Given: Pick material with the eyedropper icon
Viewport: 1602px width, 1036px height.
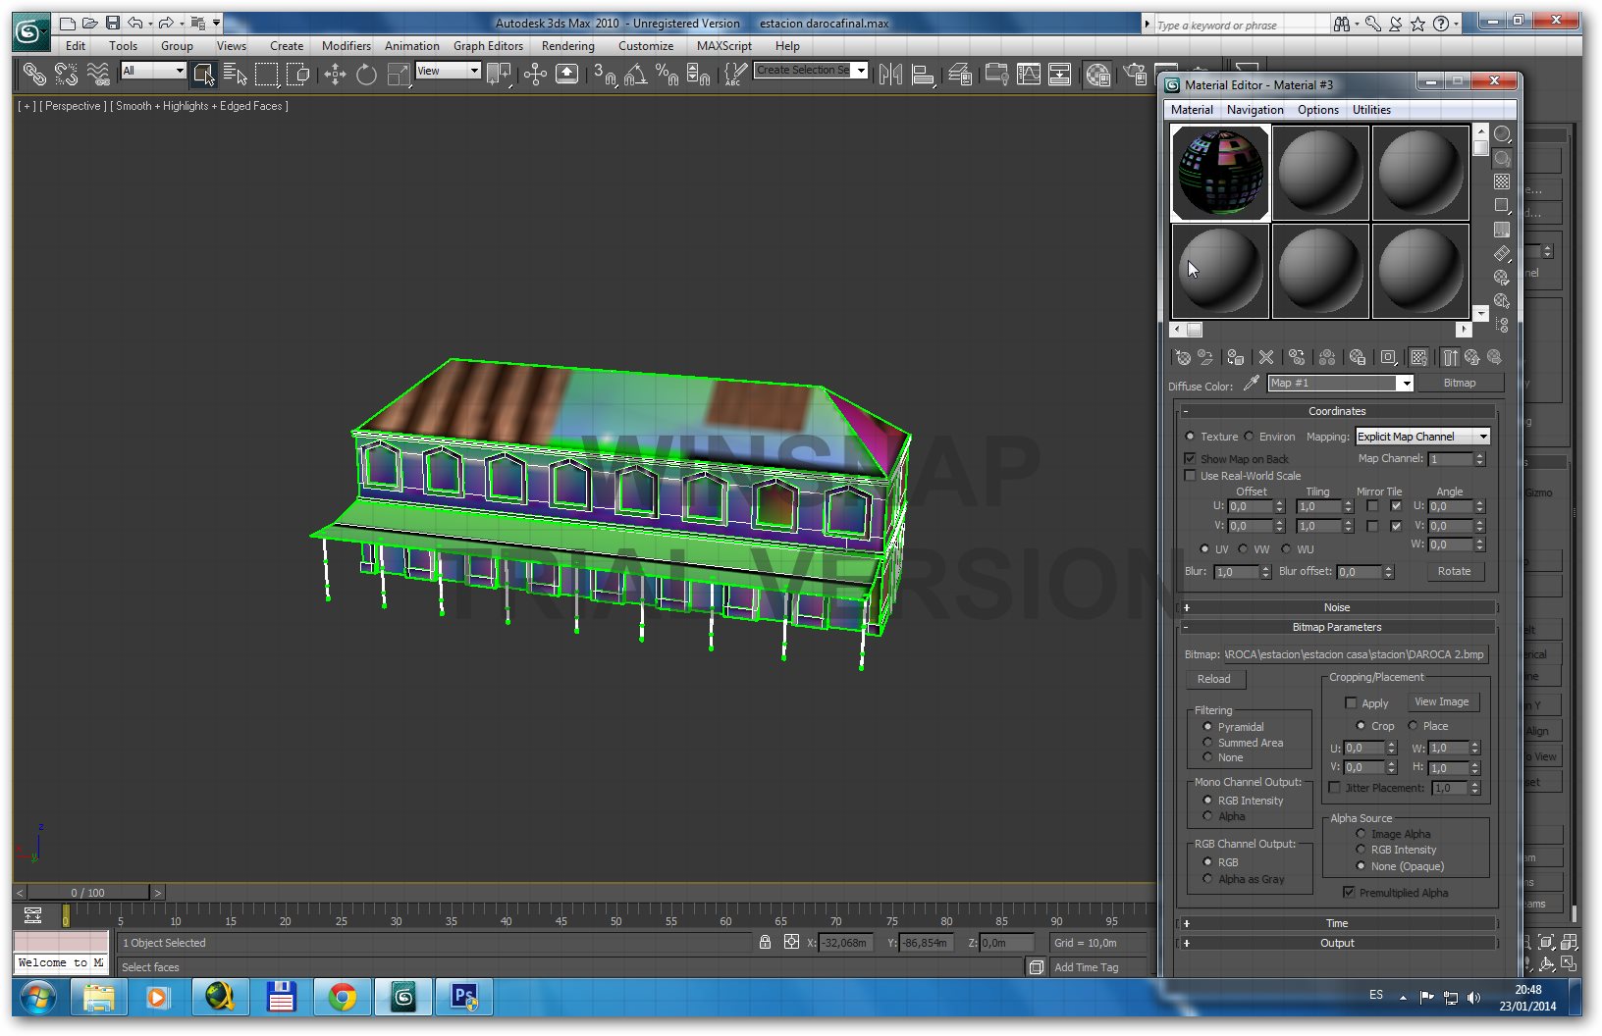Looking at the screenshot, I should 1252,384.
